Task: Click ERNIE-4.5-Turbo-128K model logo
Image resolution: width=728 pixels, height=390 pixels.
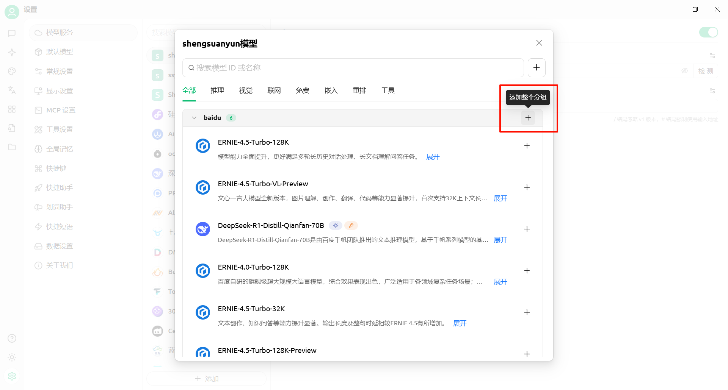Action: (x=203, y=146)
